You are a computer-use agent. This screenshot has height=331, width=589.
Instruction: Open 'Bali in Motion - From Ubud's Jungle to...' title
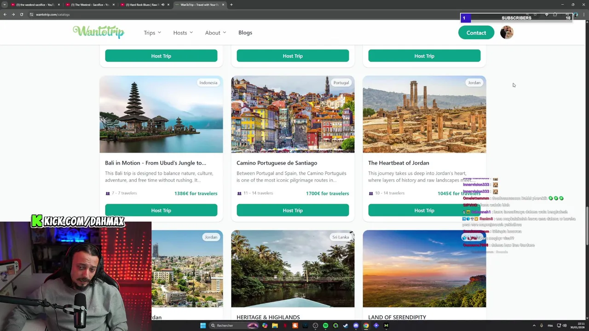pos(156,163)
